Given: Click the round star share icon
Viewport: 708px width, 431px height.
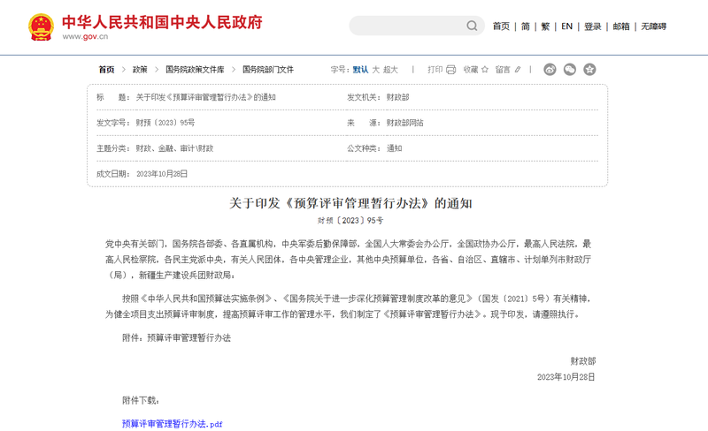Looking at the screenshot, I should [589, 70].
